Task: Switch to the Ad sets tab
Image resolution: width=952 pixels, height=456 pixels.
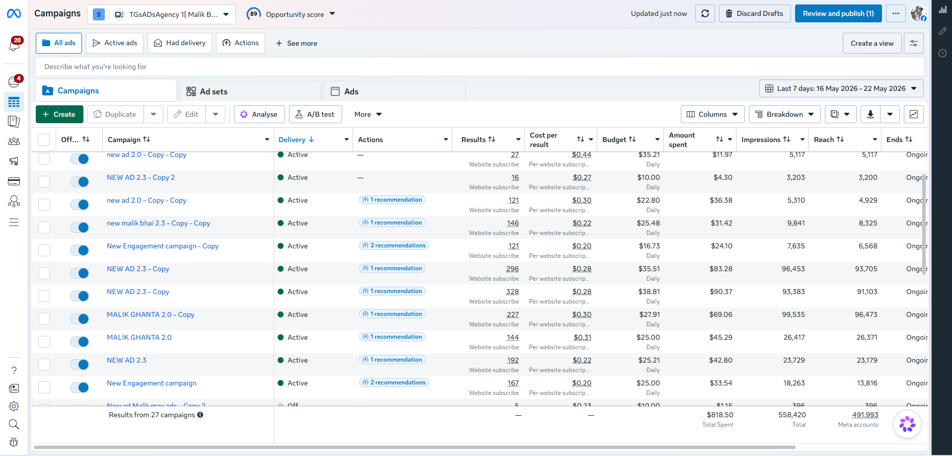Action: 250,91
